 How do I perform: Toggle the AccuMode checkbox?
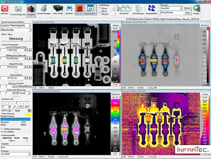click(x=2, y=132)
